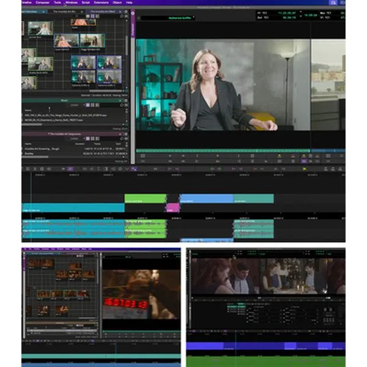367x367 pixels.
Task: Open the Extensions menu
Action: click(x=101, y=2)
